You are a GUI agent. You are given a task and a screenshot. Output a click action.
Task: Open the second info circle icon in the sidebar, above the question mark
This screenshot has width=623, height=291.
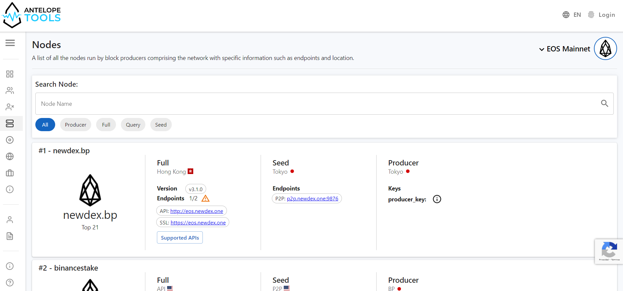pyautogui.click(x=10, y=266)
